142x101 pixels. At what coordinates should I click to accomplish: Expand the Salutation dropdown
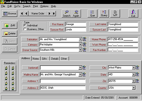click(x=80, y=39)
